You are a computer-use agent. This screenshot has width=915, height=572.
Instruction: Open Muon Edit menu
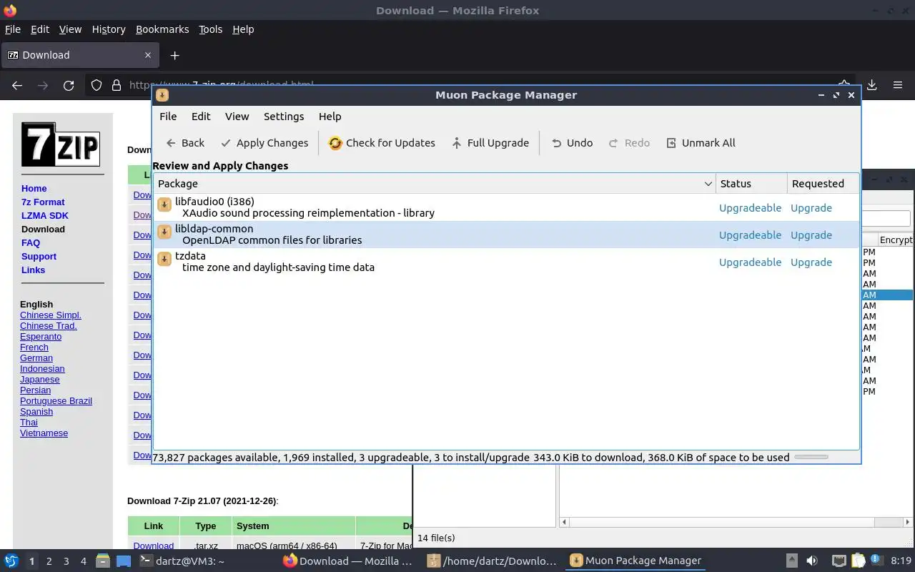201,117
